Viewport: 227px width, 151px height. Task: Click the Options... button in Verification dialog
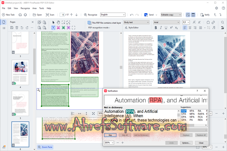tap(186, 143)
